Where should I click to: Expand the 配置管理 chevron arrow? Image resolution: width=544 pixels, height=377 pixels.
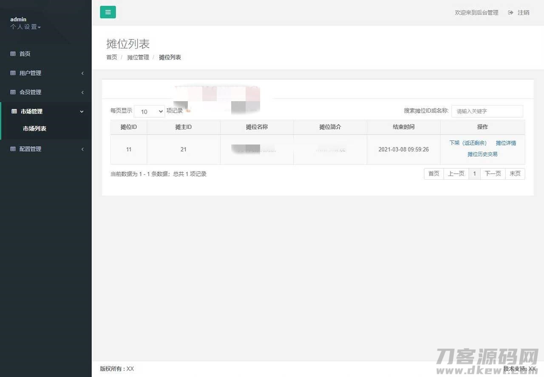pyautogui.click(x=82, y=149)
